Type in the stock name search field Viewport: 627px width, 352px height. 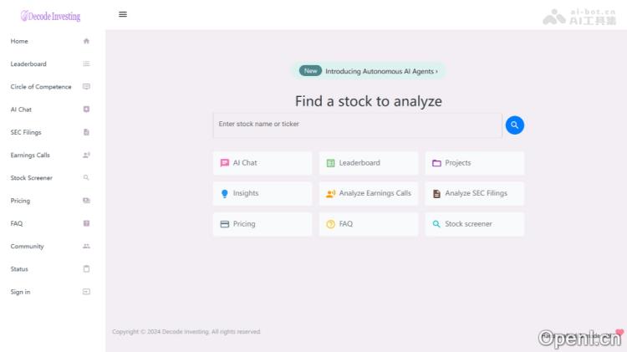[x=357, y=125]
